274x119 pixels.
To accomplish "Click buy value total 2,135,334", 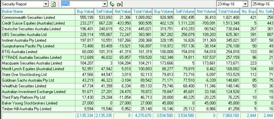I will [x=85, y=116].
